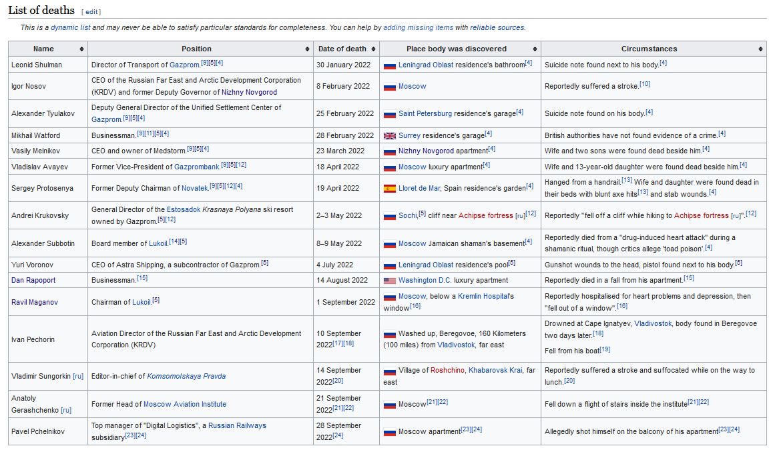The width and height of the screenshot is (771, 456).
Task: Click Russian flag in Leonid Shulman row
Action: pyautogui.click(x=389, y=65)
